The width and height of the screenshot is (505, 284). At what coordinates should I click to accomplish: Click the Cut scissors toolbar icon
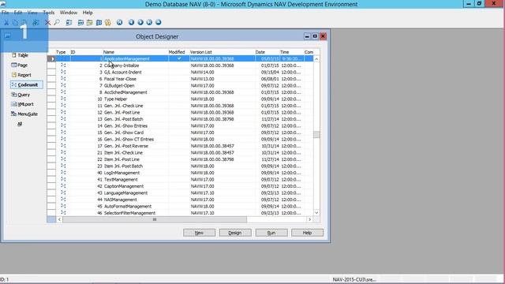tap(6, 23)
